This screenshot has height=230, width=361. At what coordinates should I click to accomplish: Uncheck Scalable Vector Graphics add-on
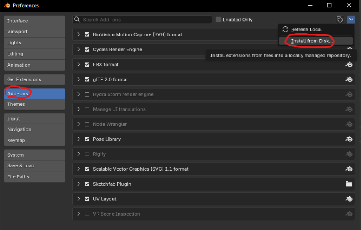click(87, 169)
